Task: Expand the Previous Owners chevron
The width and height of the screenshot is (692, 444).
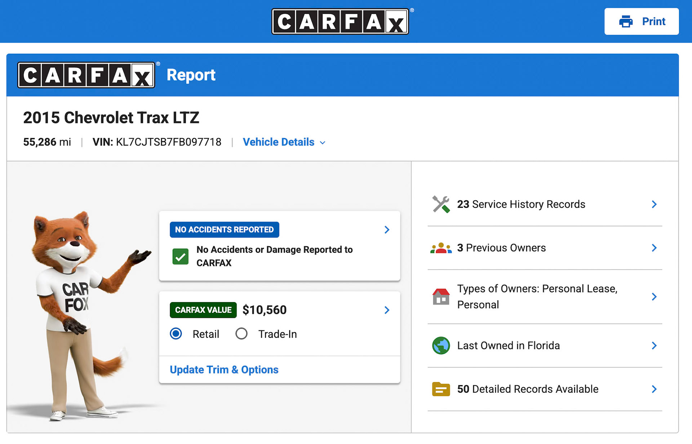Action: tap(654, 248)
